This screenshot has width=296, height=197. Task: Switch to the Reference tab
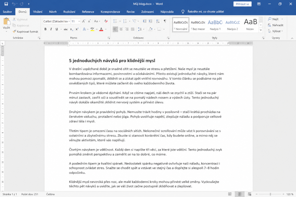coord(88,12)
